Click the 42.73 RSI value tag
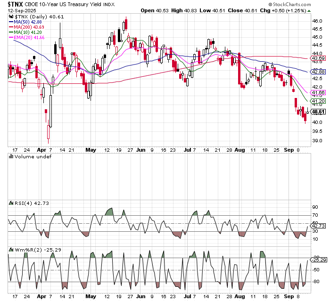 (x=318, y=226)
